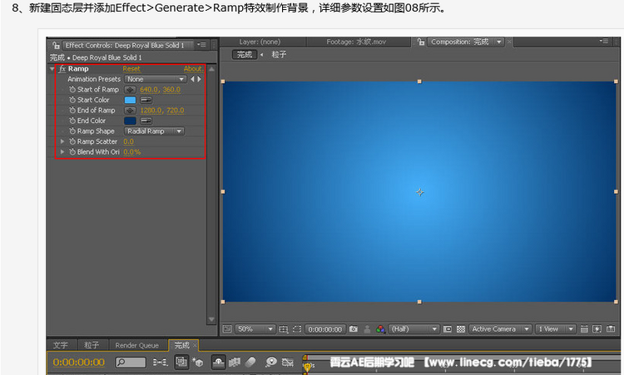Click the Timeline button in the viewer bar
Image resolution: width=624 pixels, height=375 pixels.
click(611, 329)
